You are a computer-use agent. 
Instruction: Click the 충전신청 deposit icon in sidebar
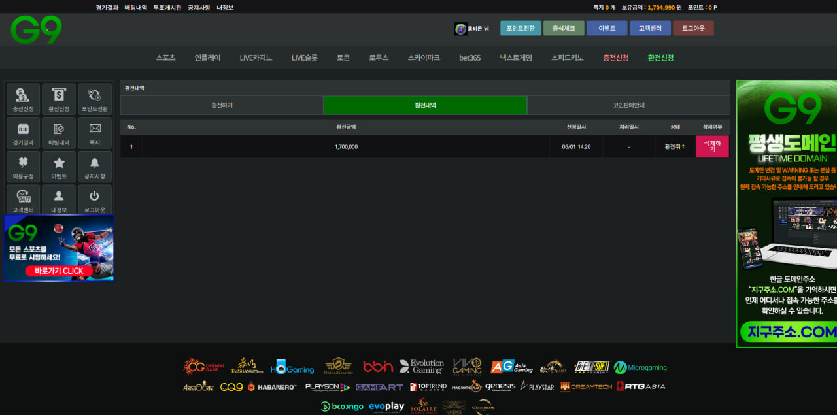(23, 99)
